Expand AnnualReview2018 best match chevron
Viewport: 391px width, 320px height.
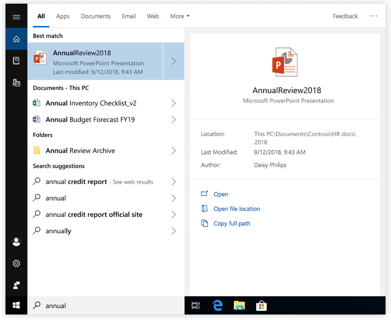(174, 61)
